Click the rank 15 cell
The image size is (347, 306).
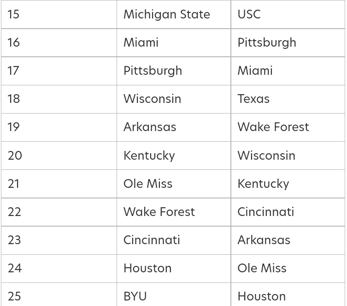pyautogui.click(x=13, y=14)
